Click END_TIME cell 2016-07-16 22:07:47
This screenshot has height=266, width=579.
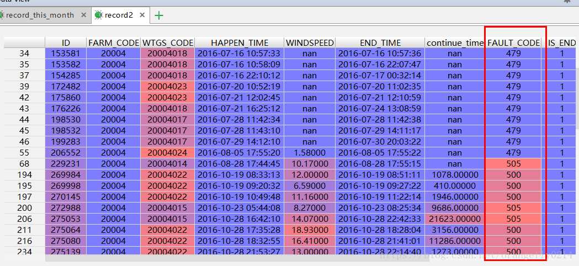380,65
